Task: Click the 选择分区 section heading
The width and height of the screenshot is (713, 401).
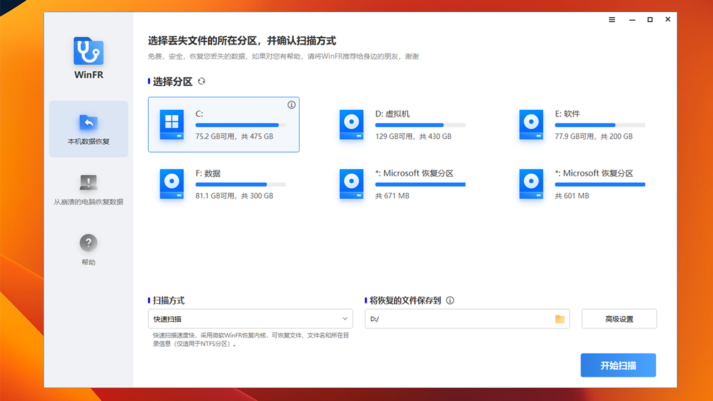Action: (173, 82)
